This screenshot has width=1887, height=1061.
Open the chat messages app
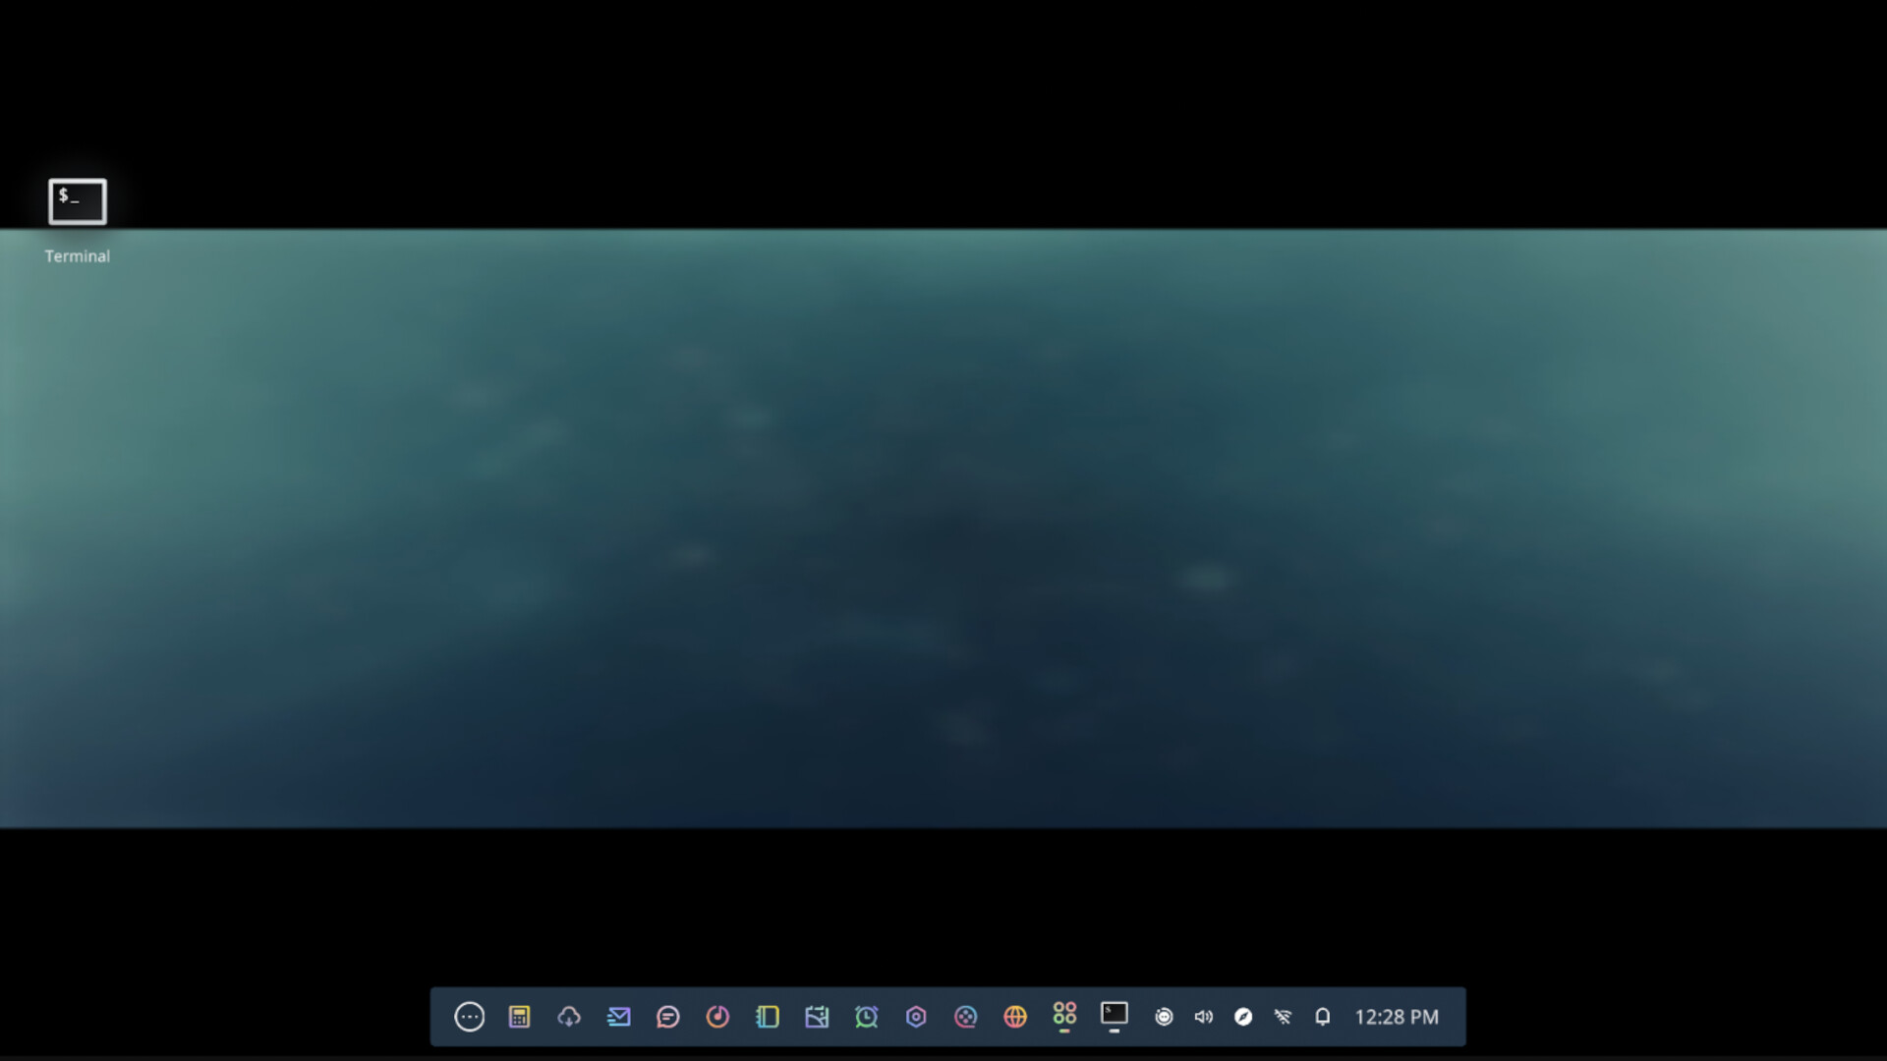pos(669,1017)
